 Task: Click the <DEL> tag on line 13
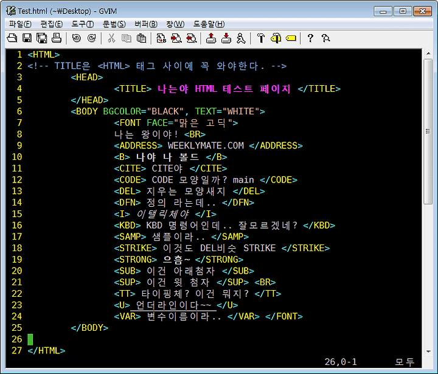(127, 191)
